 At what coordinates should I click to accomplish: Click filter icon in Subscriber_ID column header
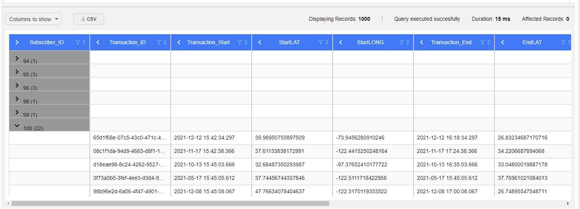78,43
